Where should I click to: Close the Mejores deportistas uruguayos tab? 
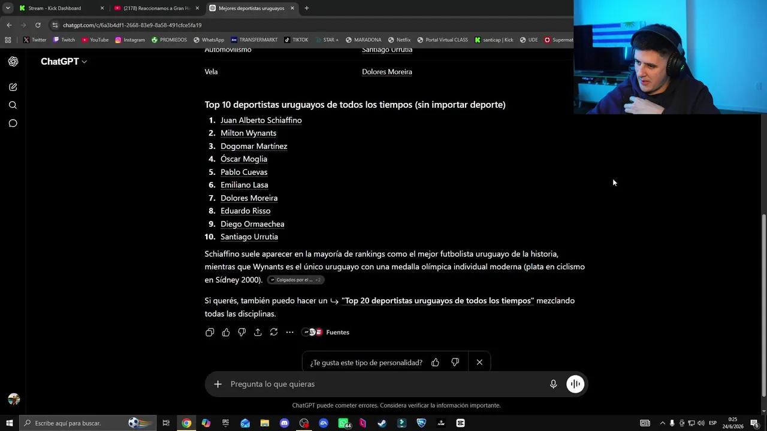[292, 8]
